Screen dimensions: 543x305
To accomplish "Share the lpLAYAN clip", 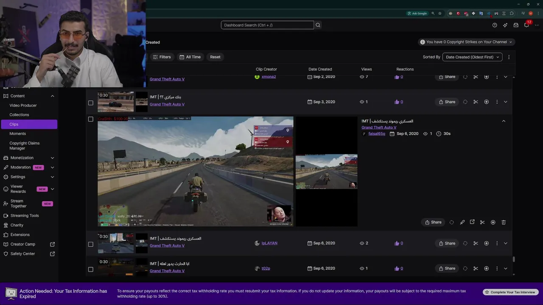I will pos(447,243).
